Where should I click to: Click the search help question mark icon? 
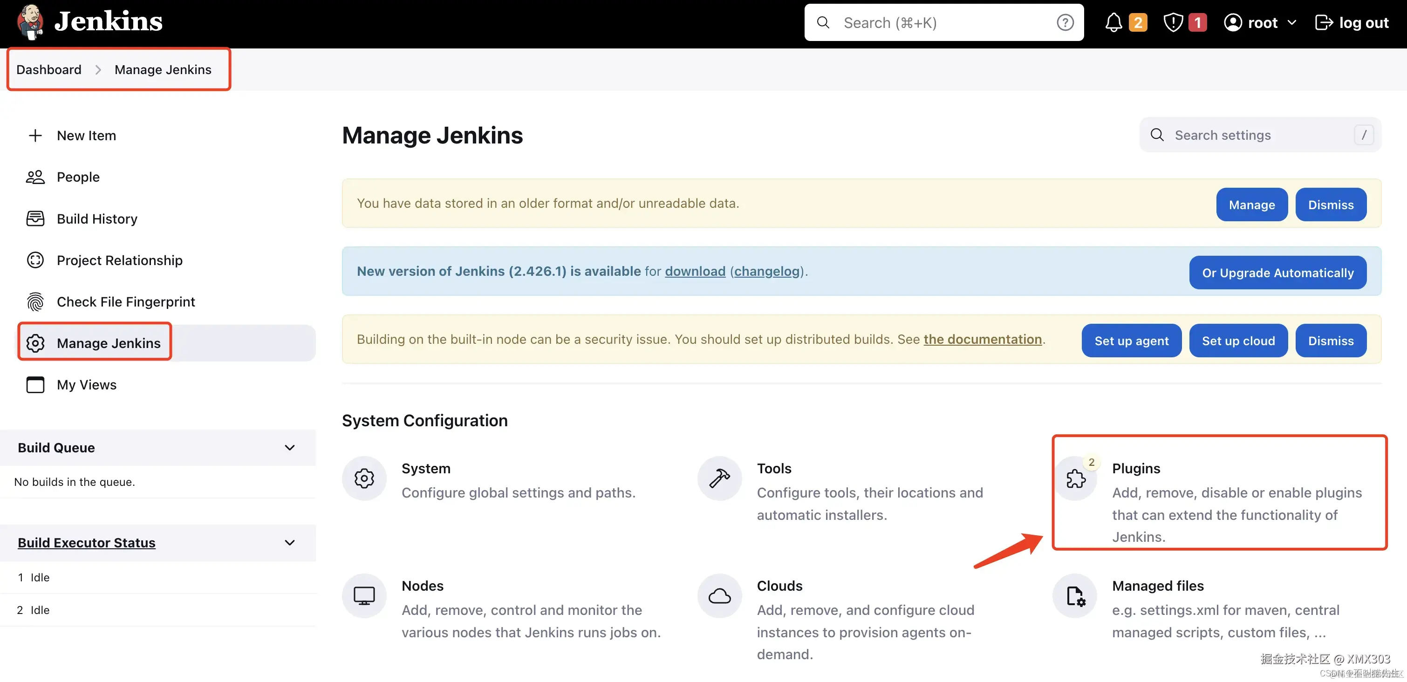pos(1065,23)
